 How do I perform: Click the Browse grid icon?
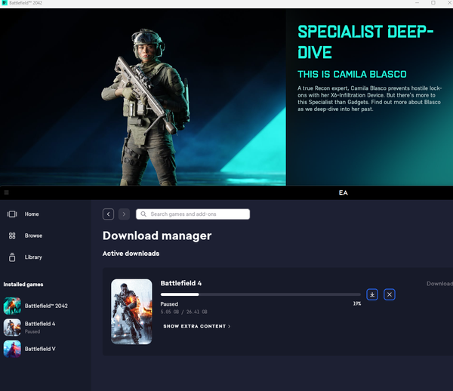click(12, 236)
